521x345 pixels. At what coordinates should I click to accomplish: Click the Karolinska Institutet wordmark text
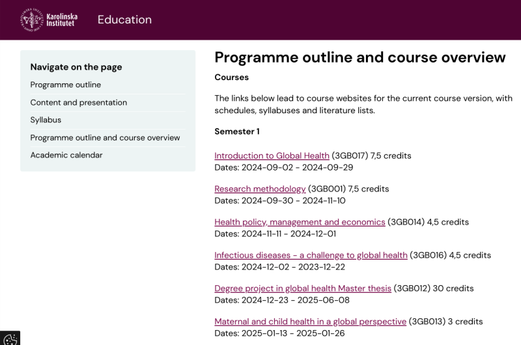pos(62,20)
